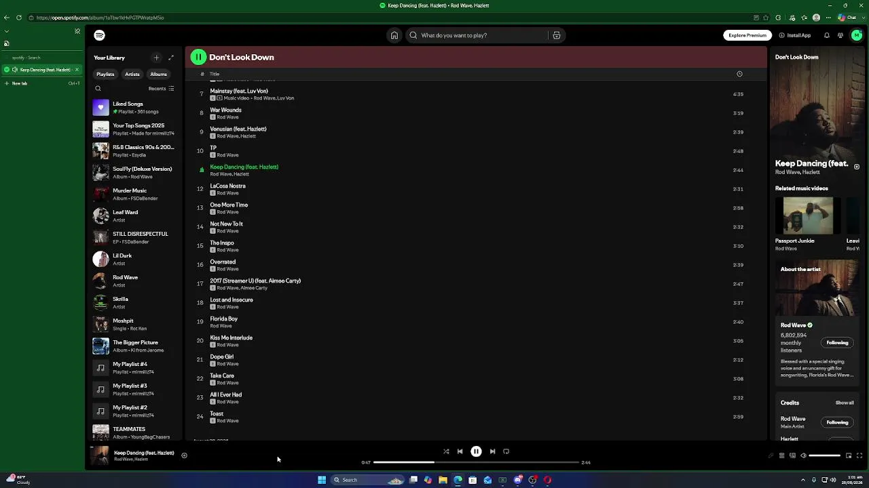Enter full screen player mode
869x488 pixels.
859,455
